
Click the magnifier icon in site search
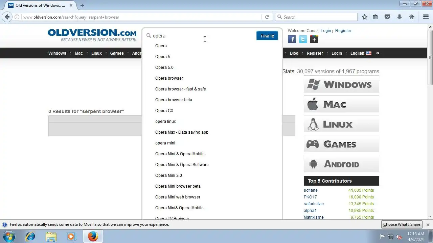click(x=149, y=35)
